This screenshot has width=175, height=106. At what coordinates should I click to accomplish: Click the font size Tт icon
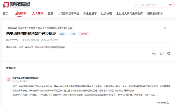[165, 28]
